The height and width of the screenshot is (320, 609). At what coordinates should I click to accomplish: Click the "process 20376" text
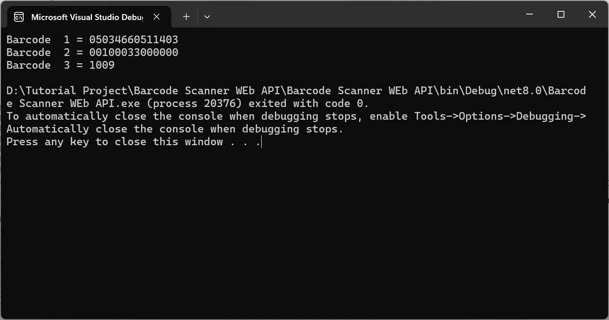click(194, 103)
